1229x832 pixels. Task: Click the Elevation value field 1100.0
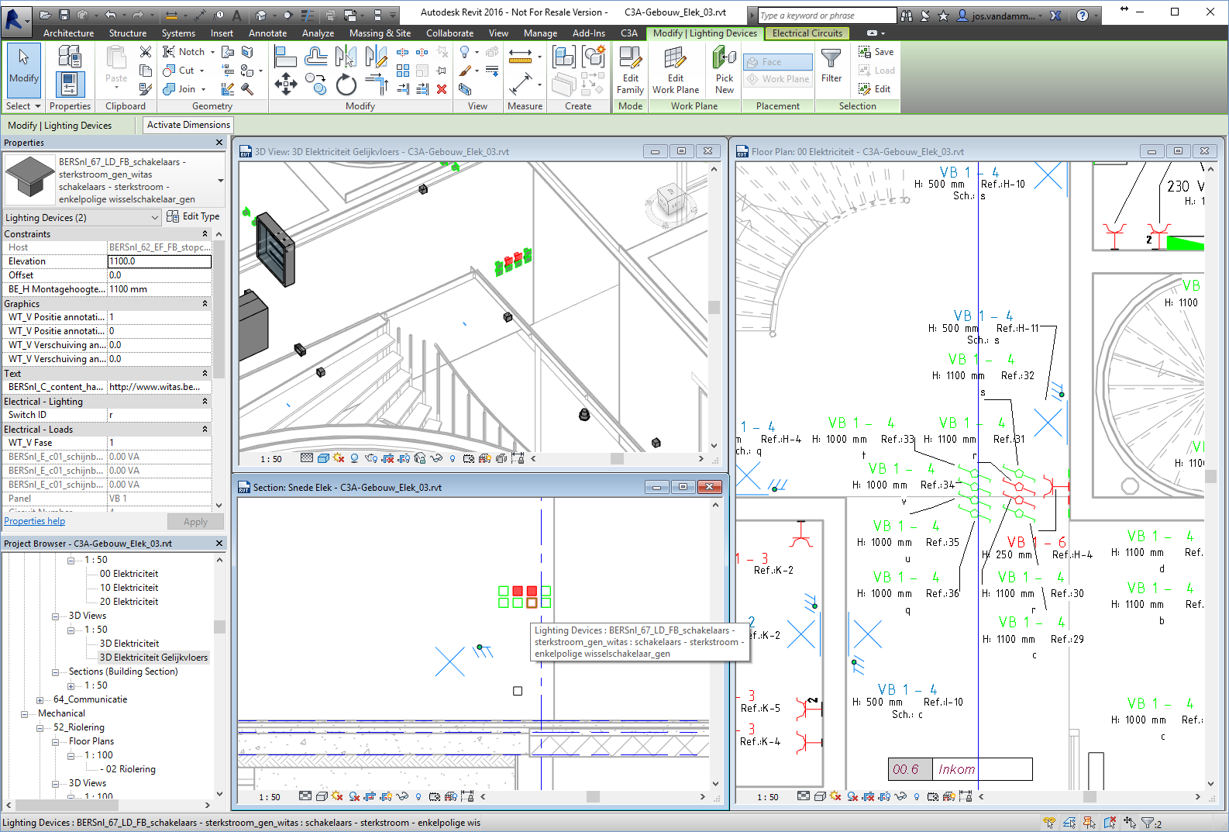pyautogui.click(x=159, y=261)
